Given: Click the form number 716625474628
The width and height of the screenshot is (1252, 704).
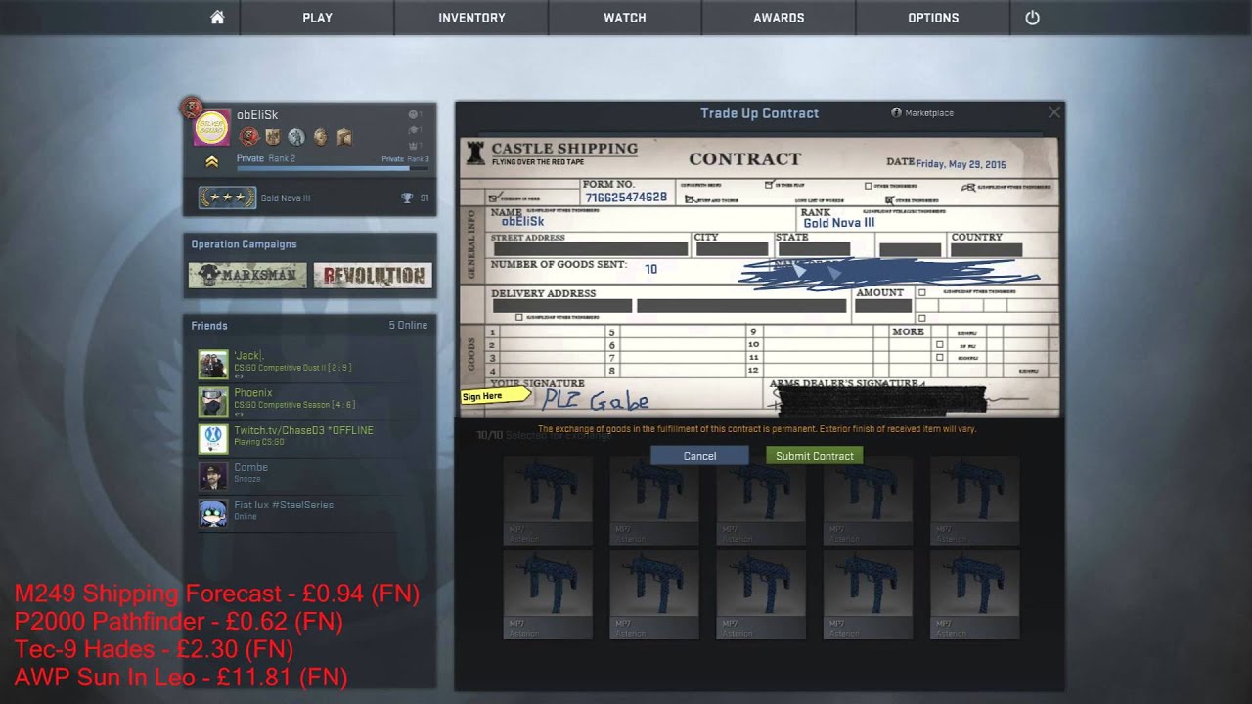Looking at the screenshot, I should tap(626, 198).
